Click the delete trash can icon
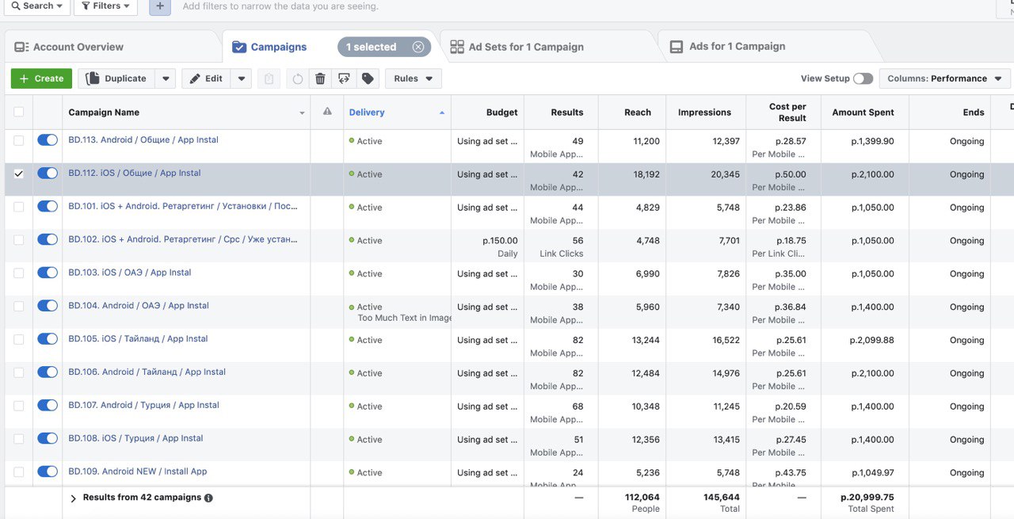The width and height of the screenshot is (1014, 519). click(320, 78)
